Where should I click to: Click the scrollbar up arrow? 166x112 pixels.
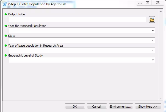pyautogui.click(x=161, y=11)
